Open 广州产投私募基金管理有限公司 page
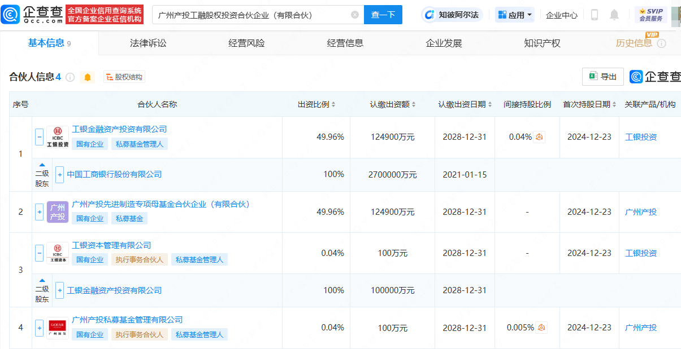 point(127,320)
